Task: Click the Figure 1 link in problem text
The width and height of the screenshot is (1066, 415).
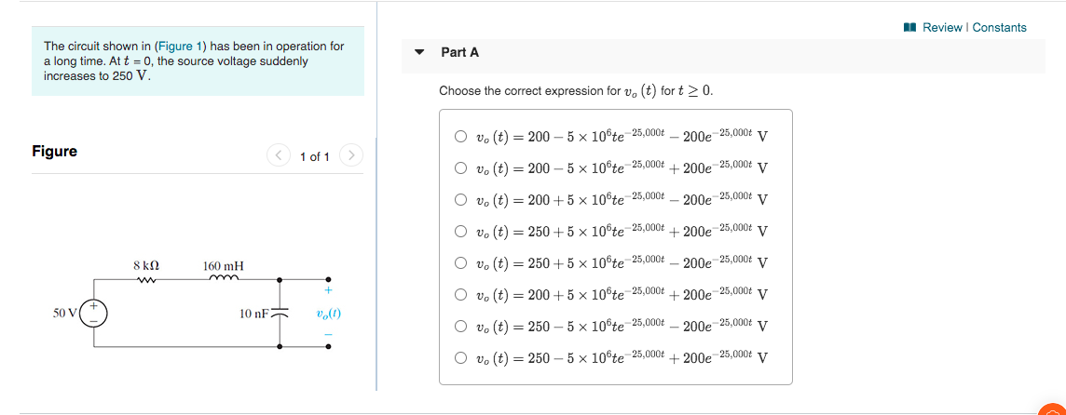Action: pyautogui.click(x=180, y=47)
